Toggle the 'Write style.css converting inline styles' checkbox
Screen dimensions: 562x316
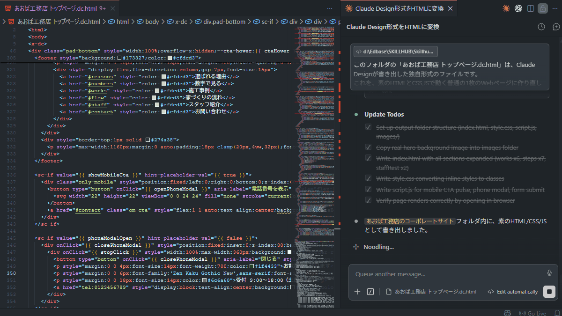pos(369,178)
